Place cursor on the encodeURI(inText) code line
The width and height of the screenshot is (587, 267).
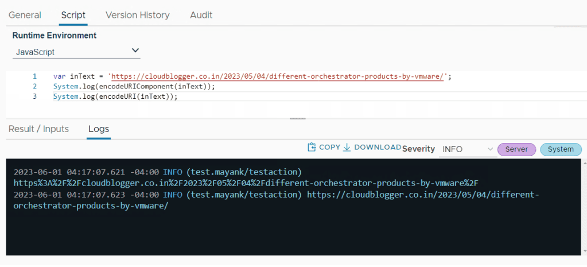click(115, 96)
